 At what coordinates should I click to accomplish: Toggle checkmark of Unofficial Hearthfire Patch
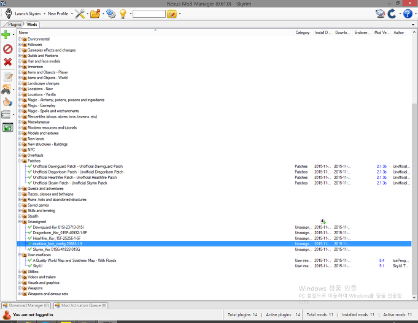point(30,177)
